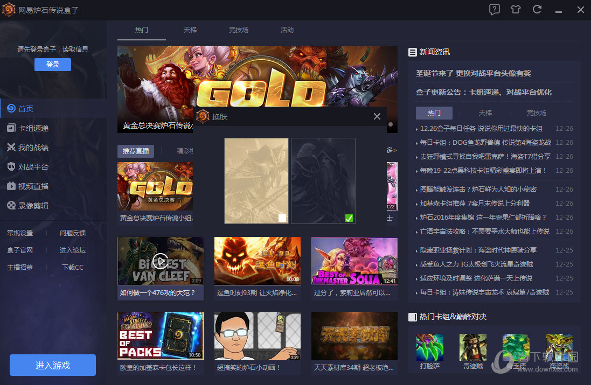
Task: Click the refresh icon in the title bar
Action: point(537,10)
